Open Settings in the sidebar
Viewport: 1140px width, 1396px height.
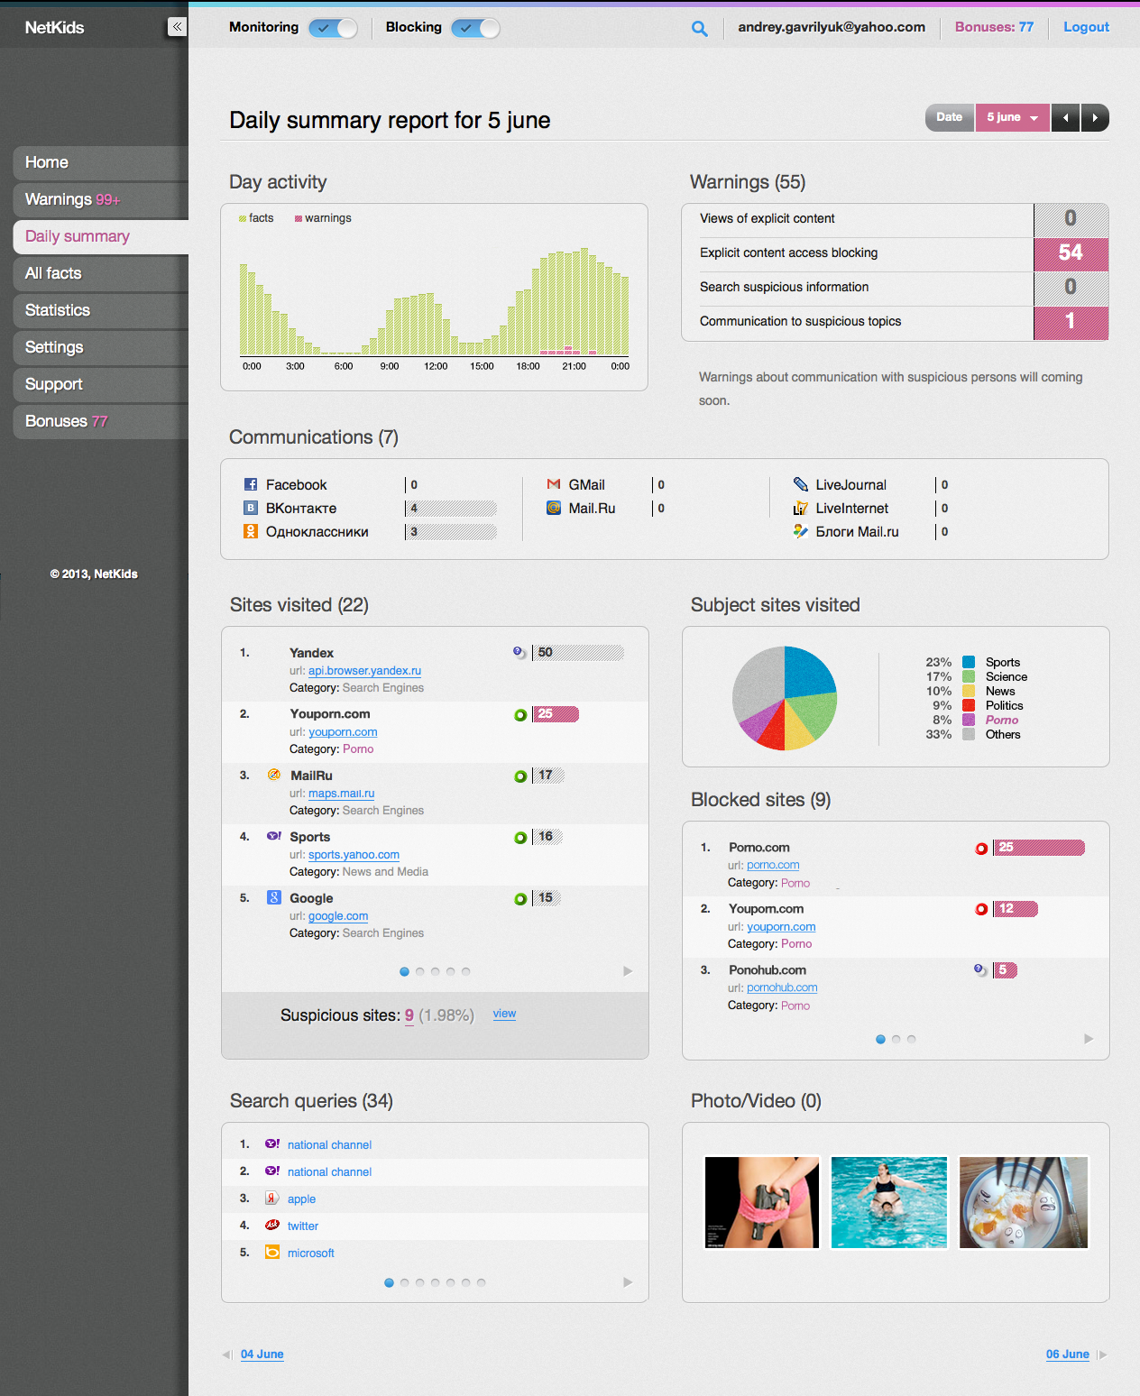(x=101, y=347)
